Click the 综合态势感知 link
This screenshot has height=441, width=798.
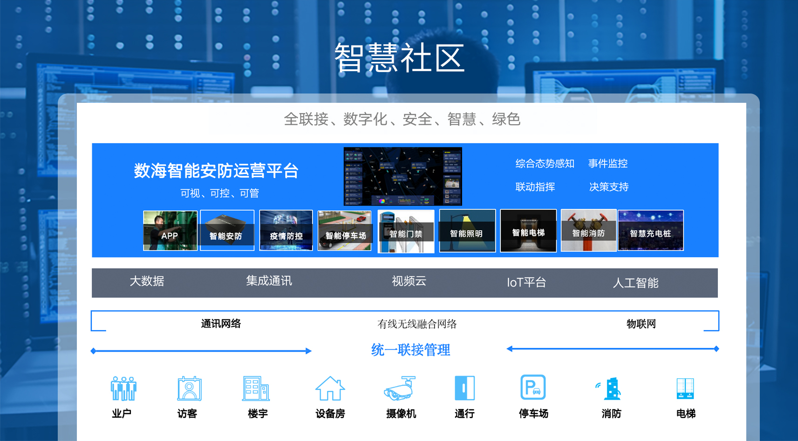click(x=545, y=164)
